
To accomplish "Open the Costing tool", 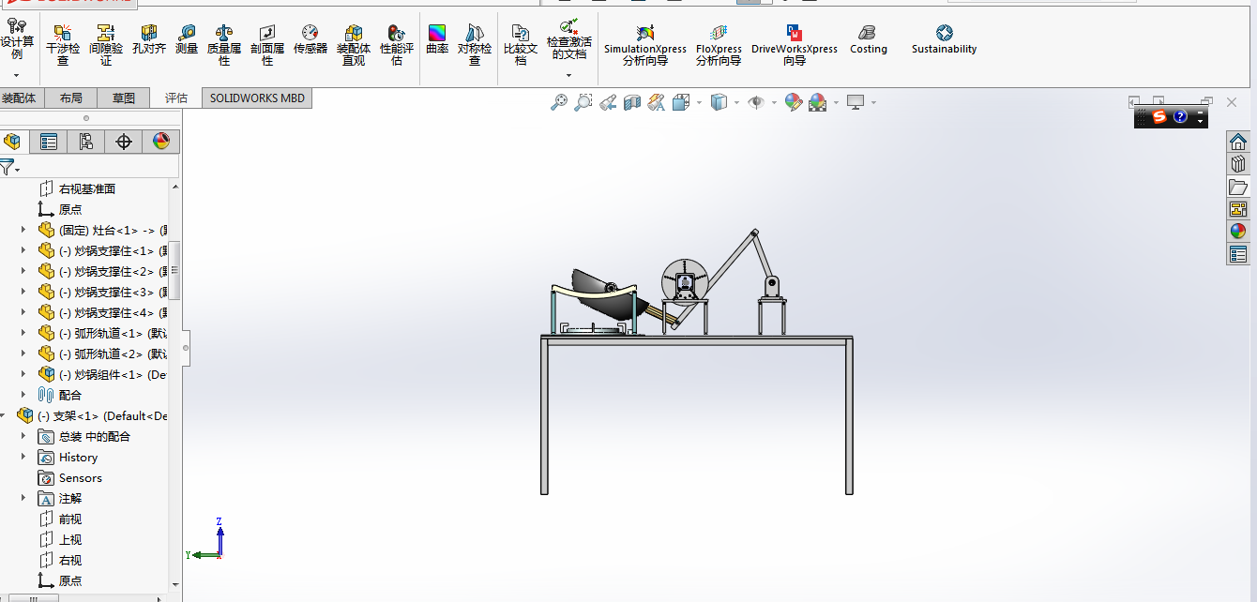I will 869,39.
